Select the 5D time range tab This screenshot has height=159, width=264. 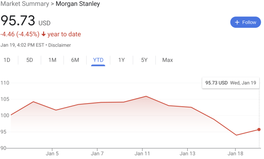[29, 60]
